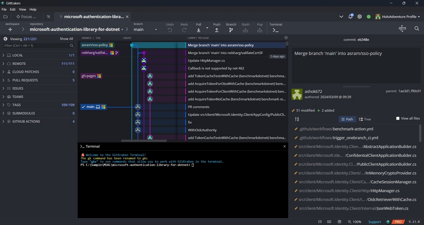Click the Filter input field
424x225 pixels.
tap(39, 45)
